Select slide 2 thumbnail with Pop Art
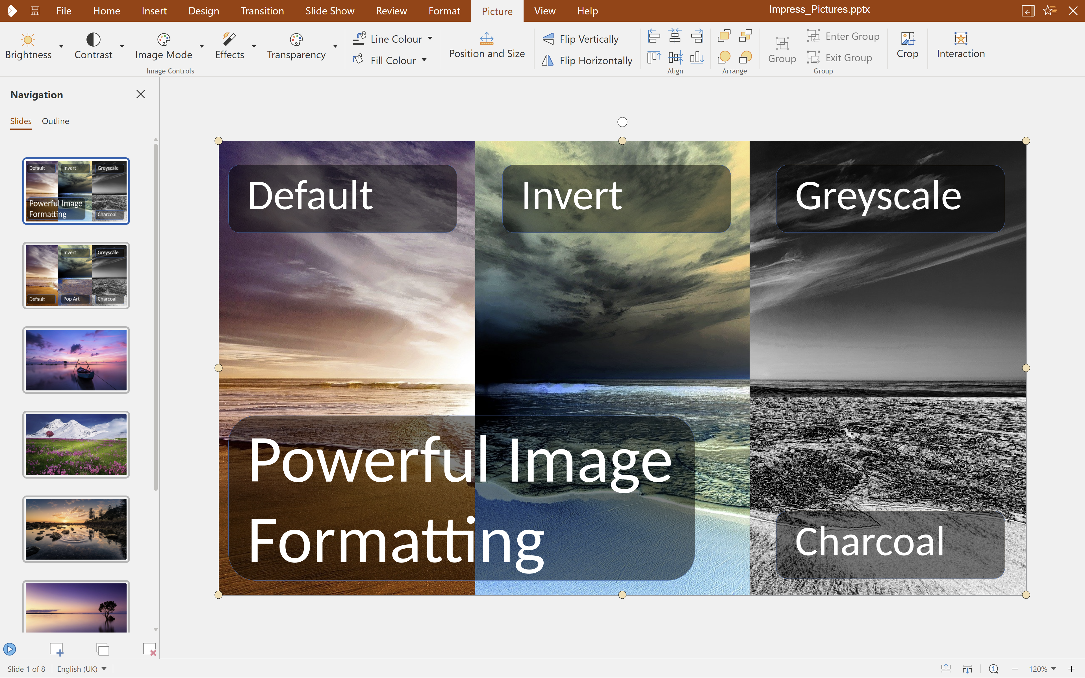The height and width of the screenshot is (678, 1085). tap(76, 275)
